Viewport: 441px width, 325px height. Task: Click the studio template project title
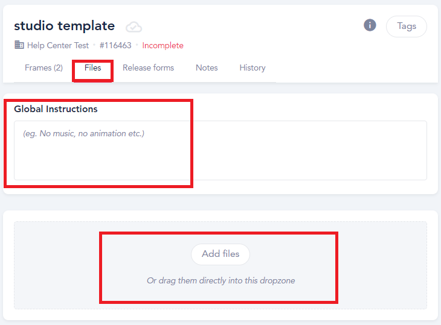65,26
